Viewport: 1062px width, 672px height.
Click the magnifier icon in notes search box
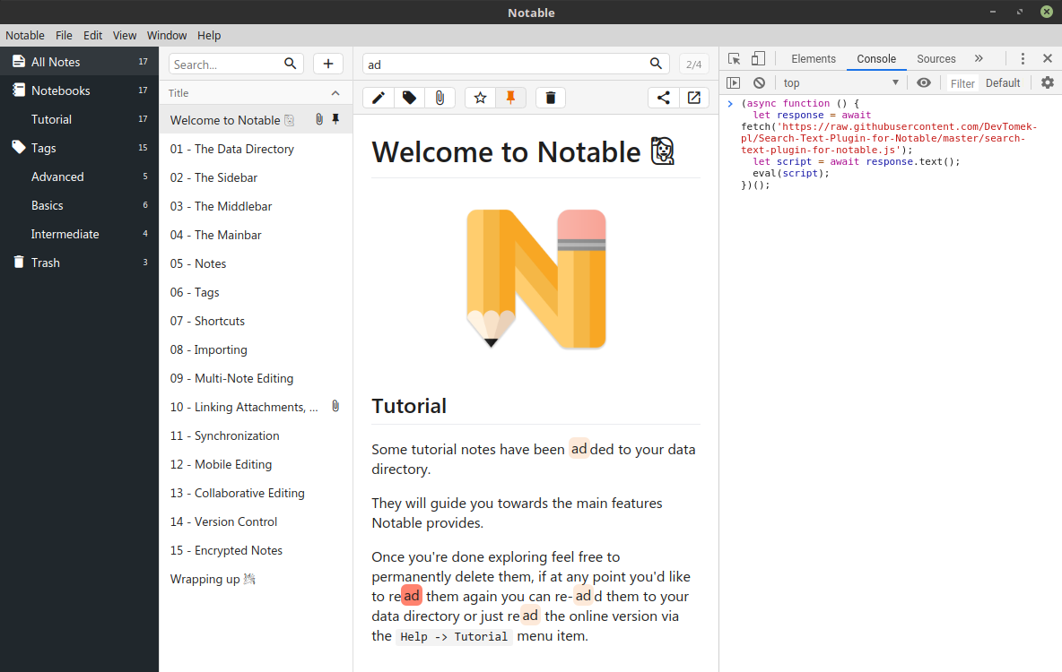click(x=290, y=64)
